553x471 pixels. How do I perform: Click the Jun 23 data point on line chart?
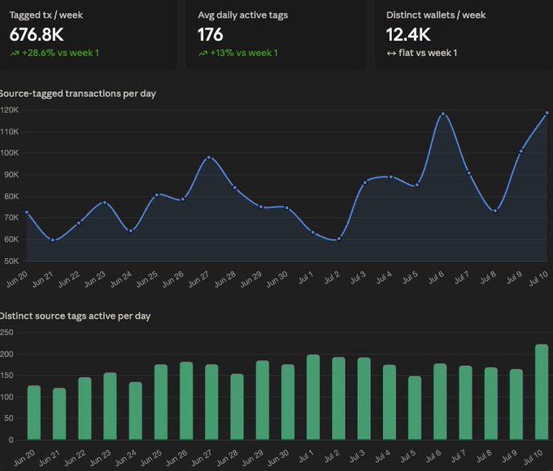pyautogui.click(x=105, y=203)
